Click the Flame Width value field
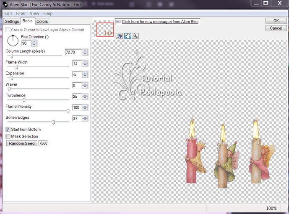 click(77, 63)
